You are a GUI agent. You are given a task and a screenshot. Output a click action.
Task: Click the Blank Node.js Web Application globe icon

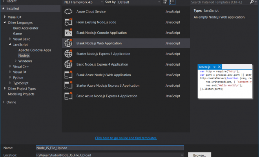68,43
